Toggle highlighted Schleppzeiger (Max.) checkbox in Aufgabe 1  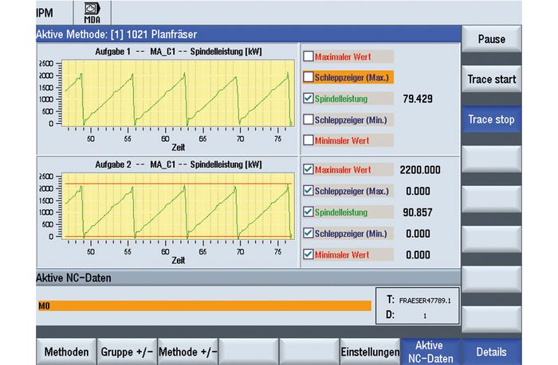coord(308,78)
